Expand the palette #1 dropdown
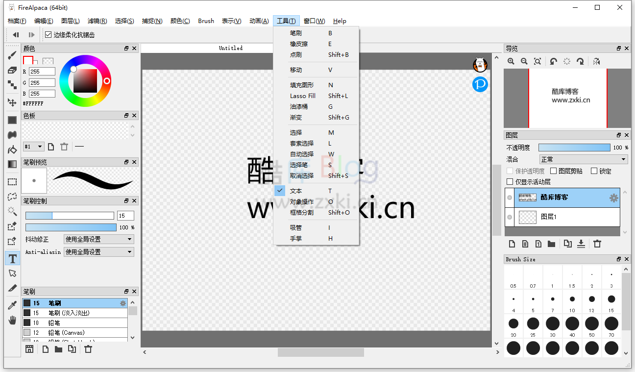Screen dimensions: 635x372 click(x=33, y=147)
